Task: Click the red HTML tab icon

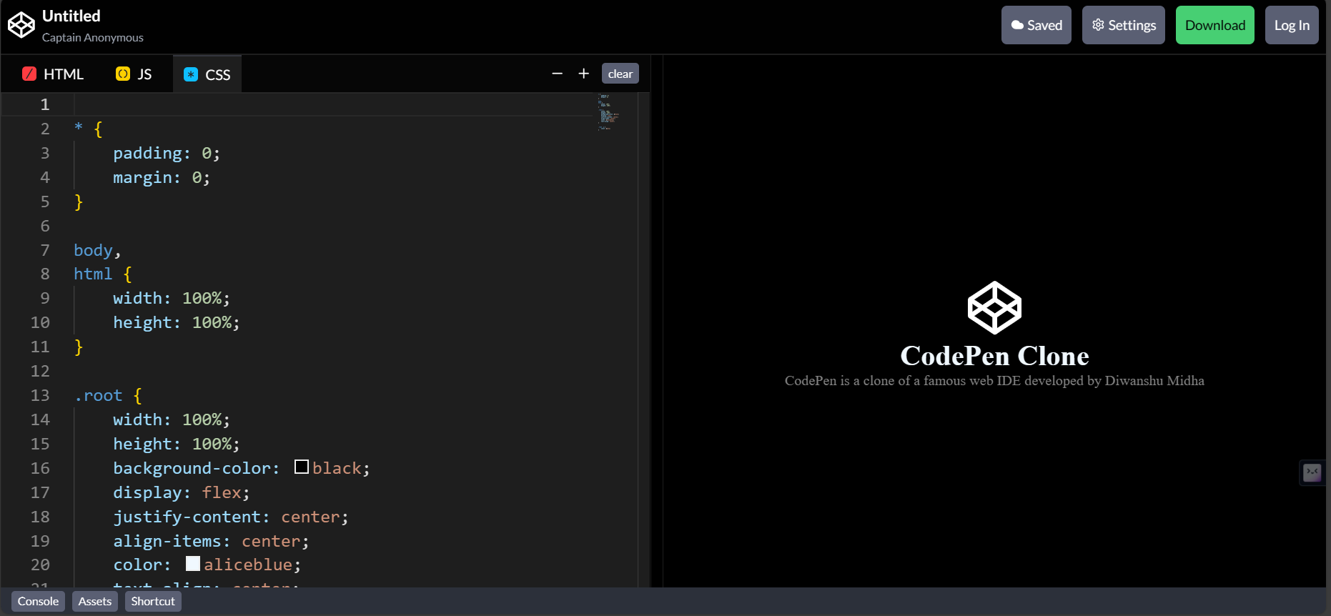Action: point(29,74)
